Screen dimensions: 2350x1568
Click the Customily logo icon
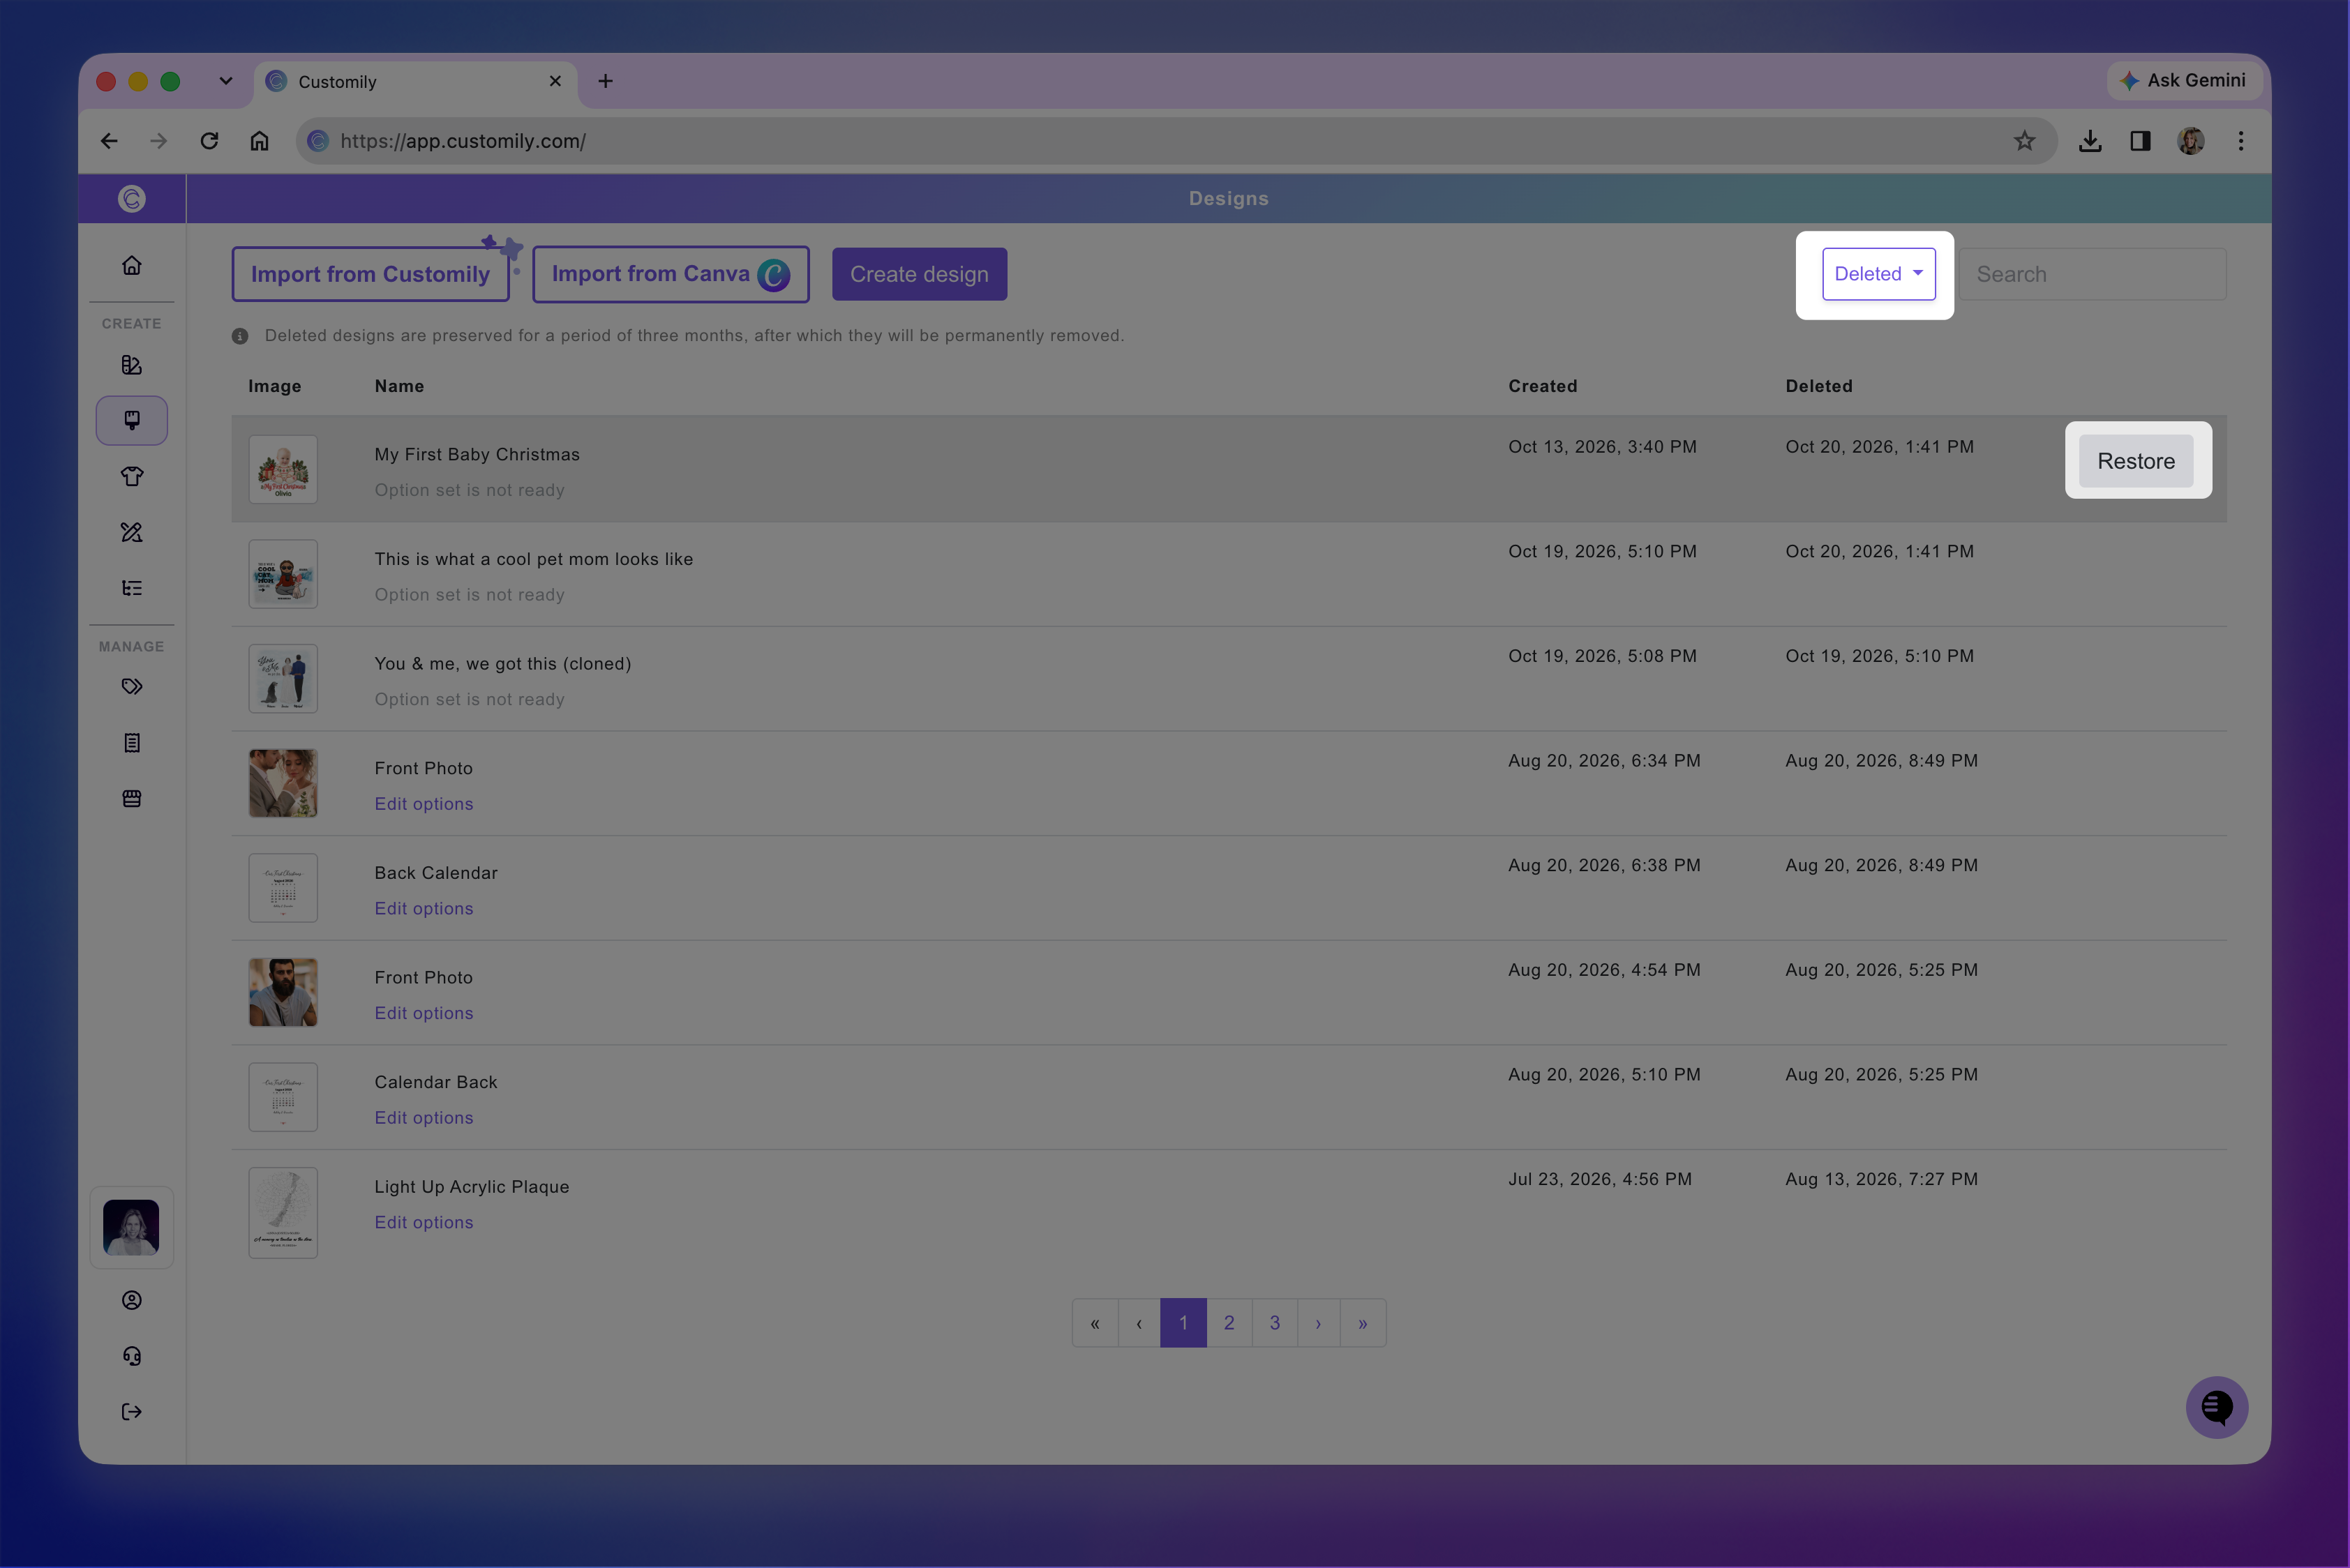pos(131,199)
